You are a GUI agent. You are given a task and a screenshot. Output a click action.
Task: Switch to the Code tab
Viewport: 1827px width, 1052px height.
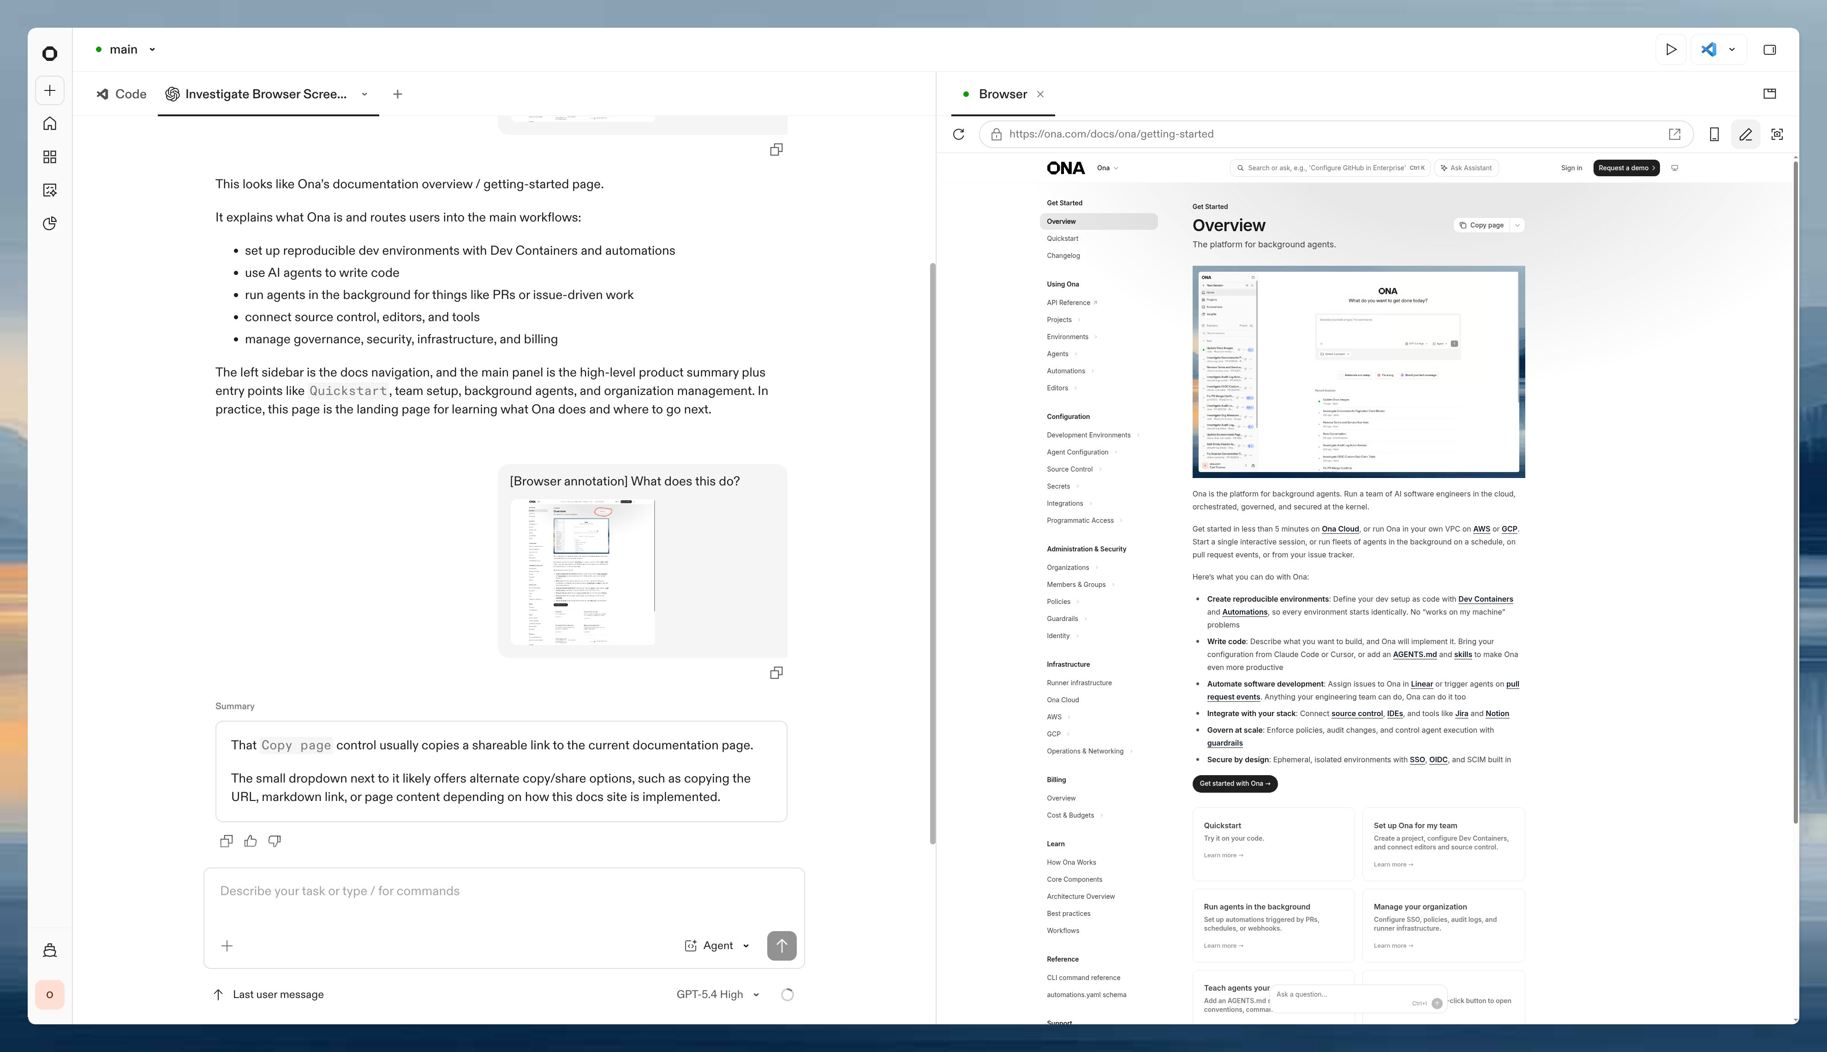121,94
